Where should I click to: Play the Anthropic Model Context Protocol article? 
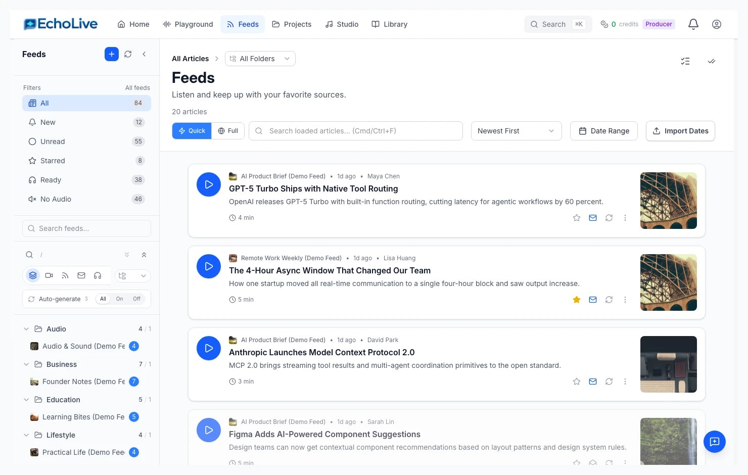click(x=208, y=348)
